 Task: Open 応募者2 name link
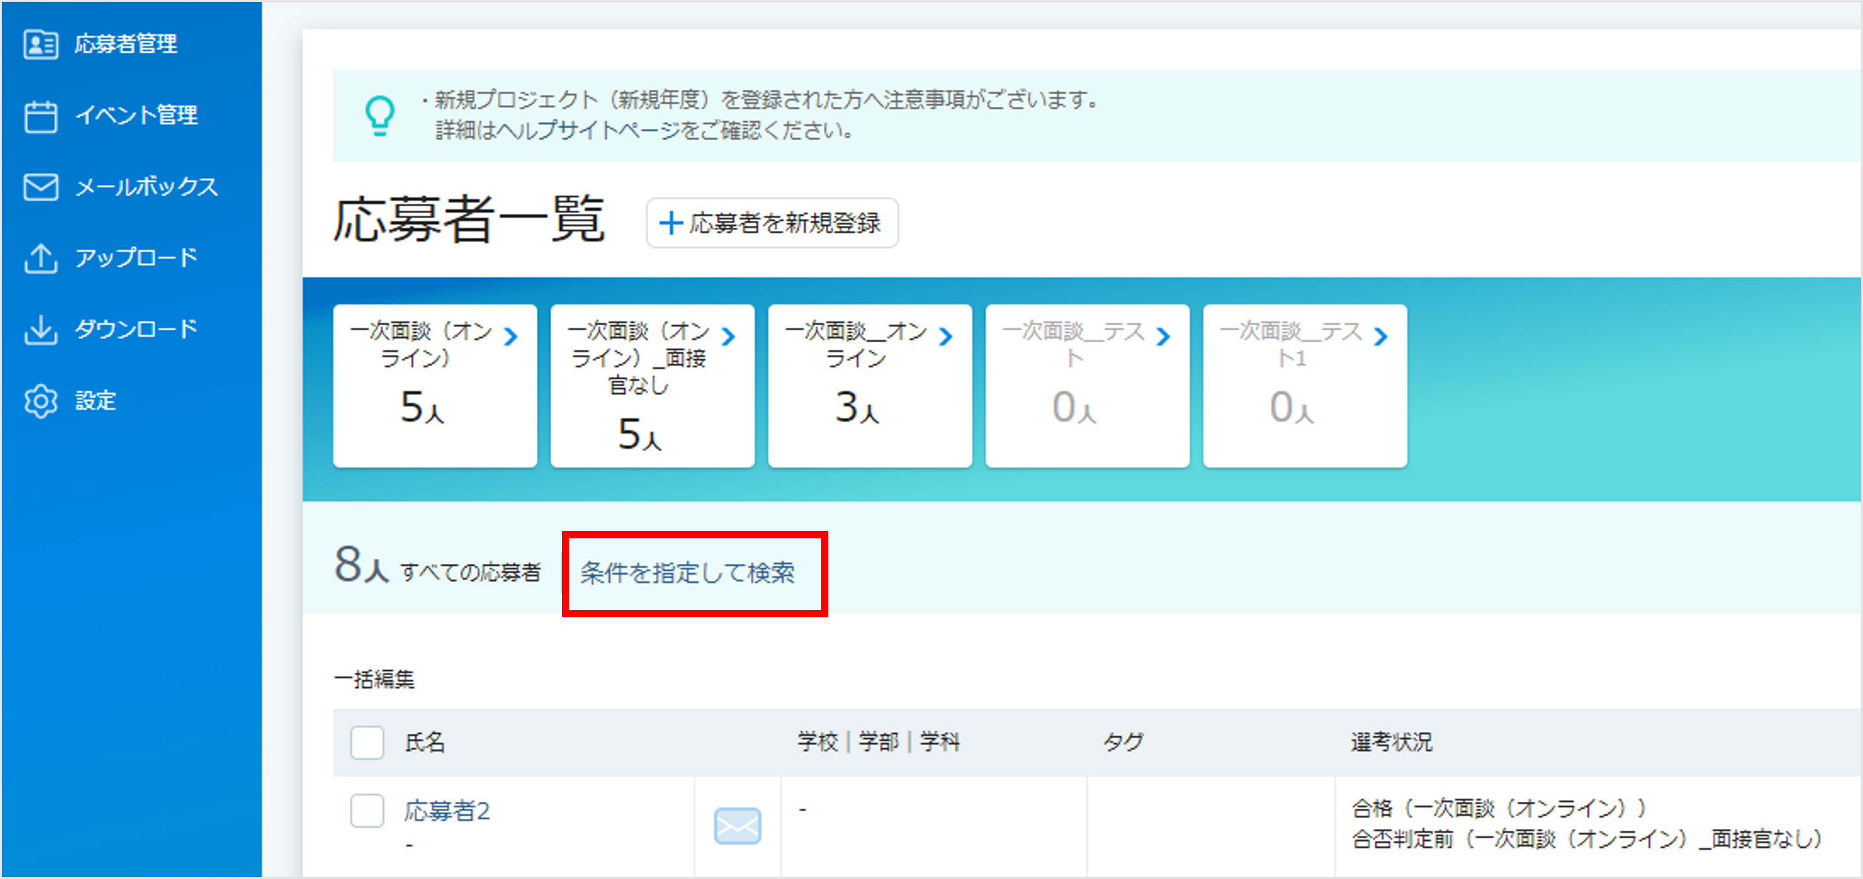[x=447, y=811]
